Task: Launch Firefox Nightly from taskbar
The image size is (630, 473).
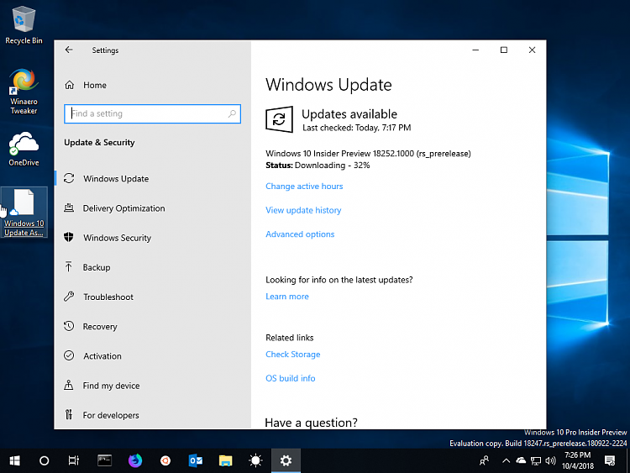Action: pyautogui.click(x=135, y=460)
